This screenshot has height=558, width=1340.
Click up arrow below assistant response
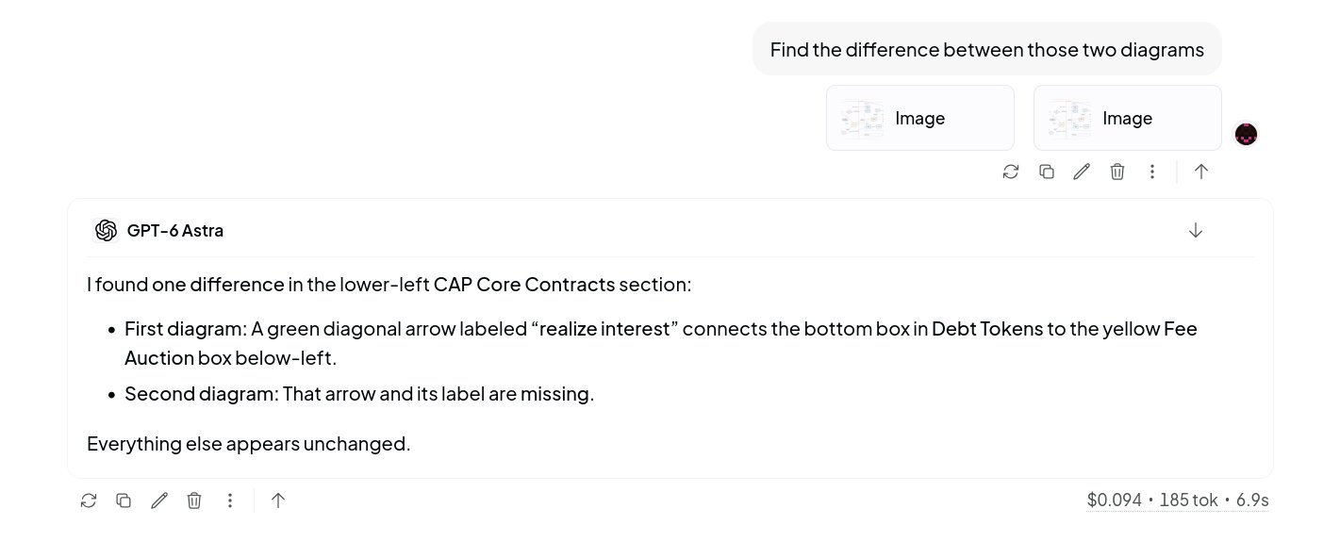coord(278,501)
